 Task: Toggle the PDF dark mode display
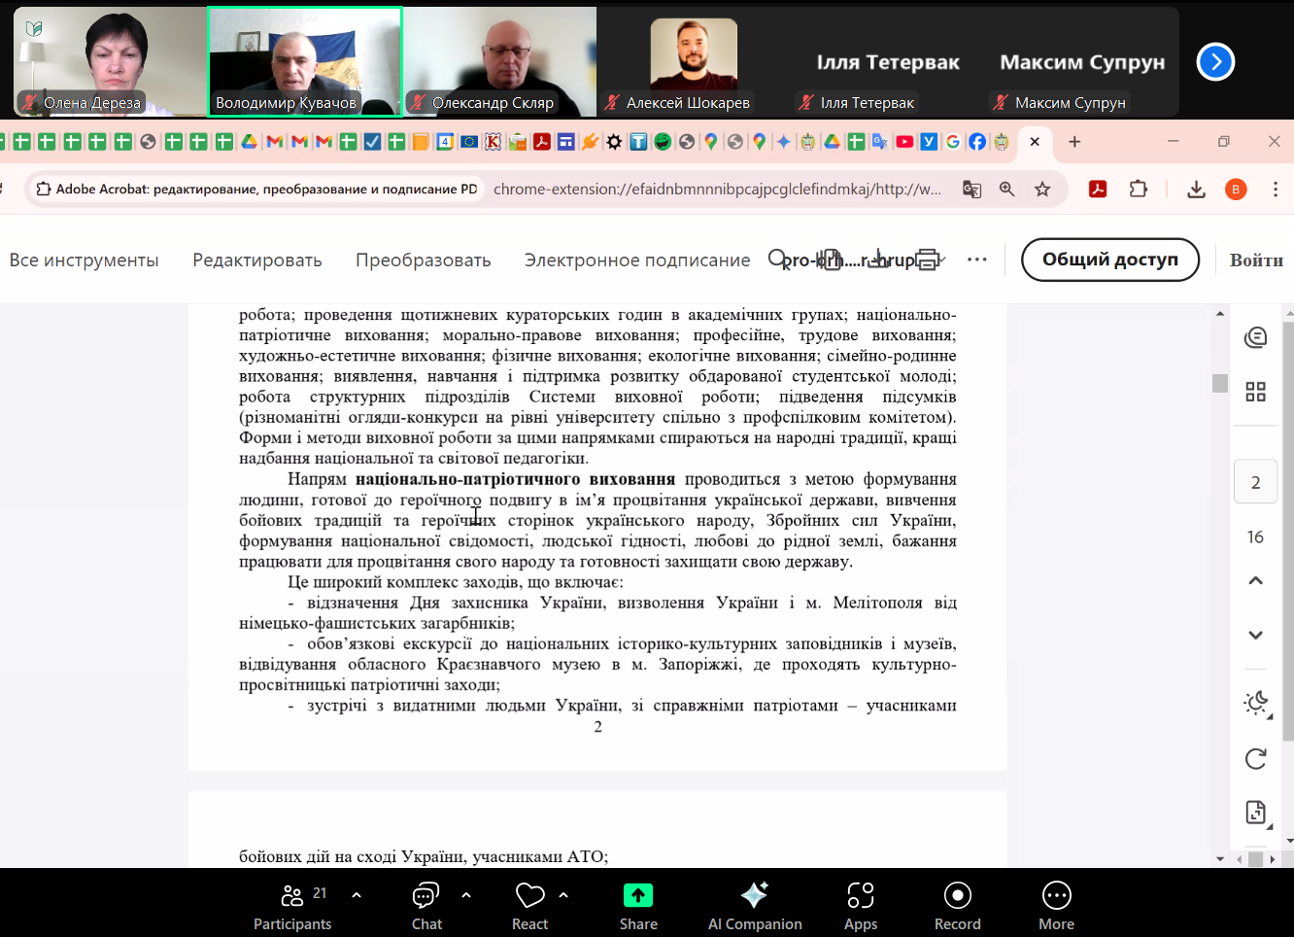[1255, 703]
